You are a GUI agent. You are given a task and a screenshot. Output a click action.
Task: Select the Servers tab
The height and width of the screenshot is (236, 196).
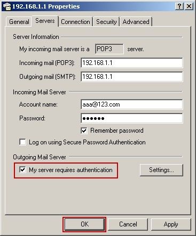point(45,21)
